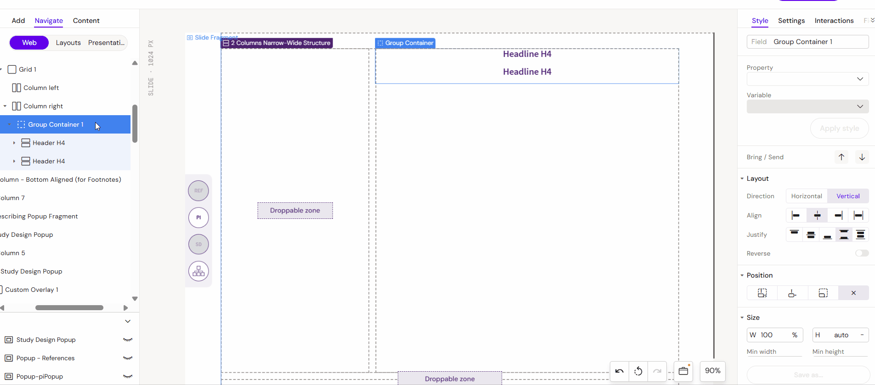Set direction to Horizontal
This screenshot has height=385, width=875.
pos(807,196)
